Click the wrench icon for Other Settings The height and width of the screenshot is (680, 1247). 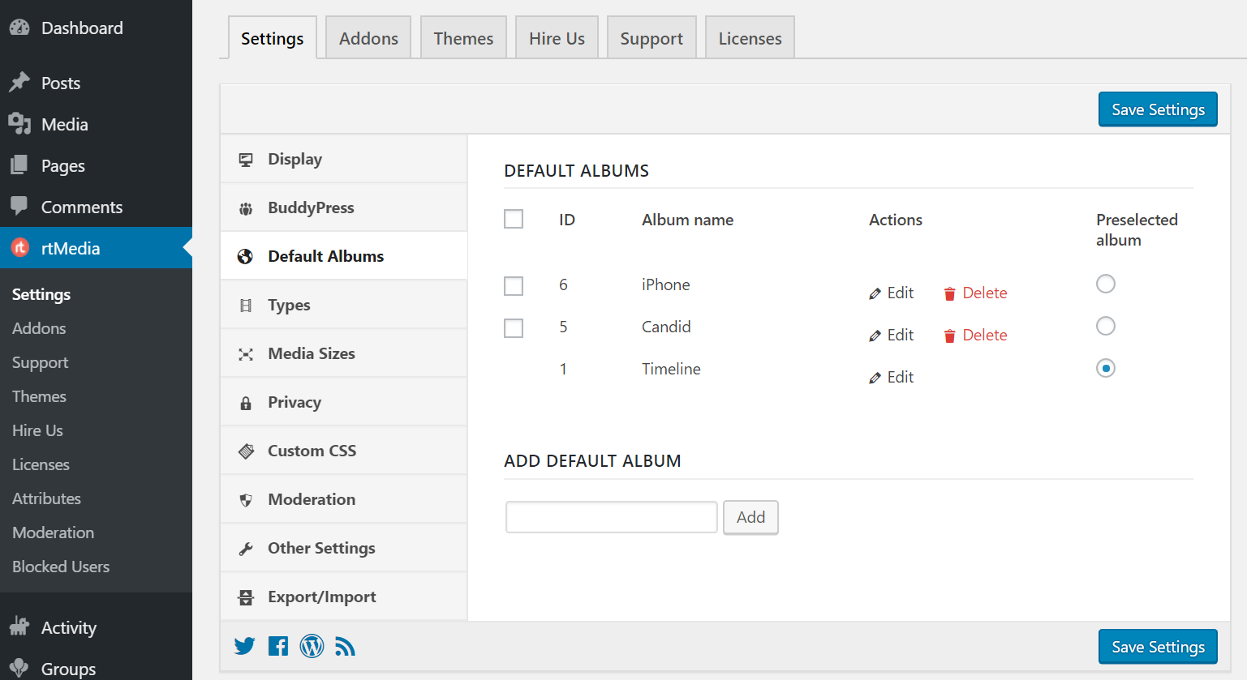coord(246,548)
